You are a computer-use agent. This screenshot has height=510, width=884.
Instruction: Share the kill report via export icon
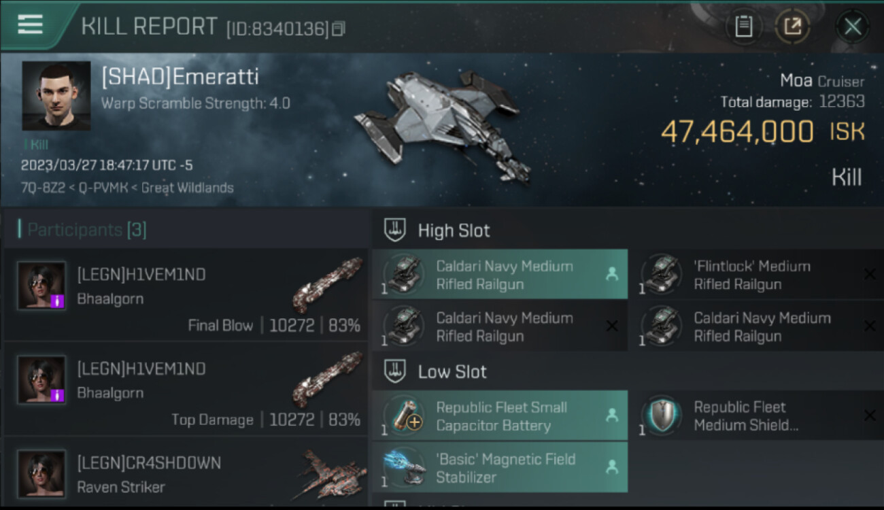[792, 27]
